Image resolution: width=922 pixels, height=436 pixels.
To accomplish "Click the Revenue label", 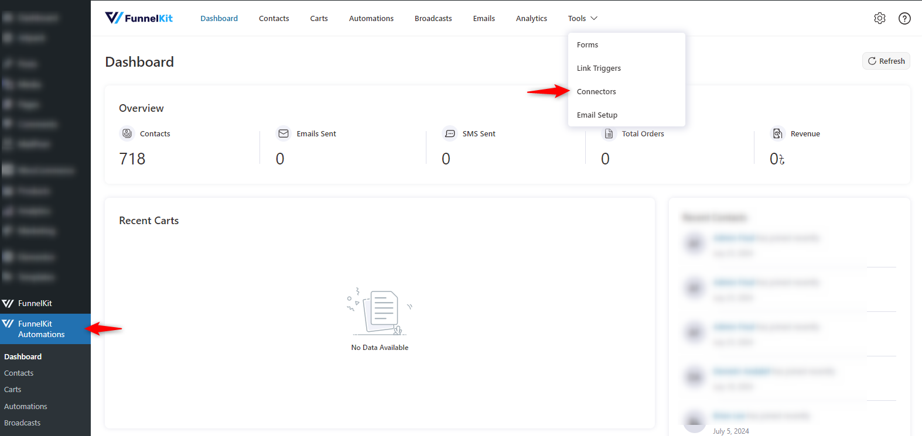I will (x=805, y=133).
